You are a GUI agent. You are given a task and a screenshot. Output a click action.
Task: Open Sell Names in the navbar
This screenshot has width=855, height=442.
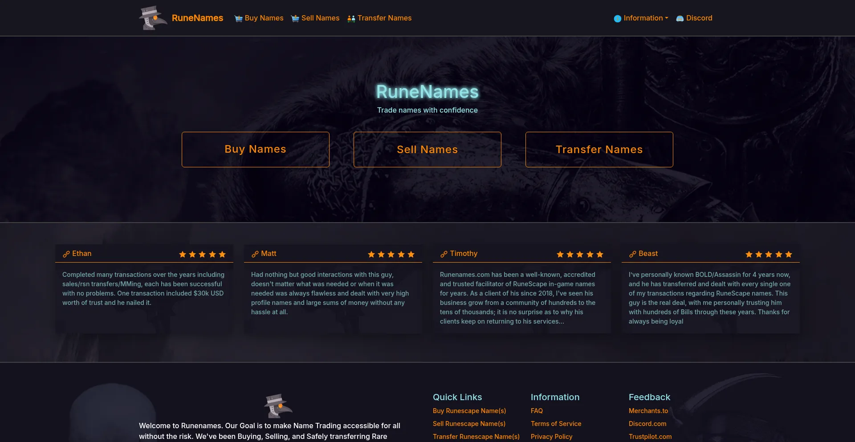[x=320, y=18]
